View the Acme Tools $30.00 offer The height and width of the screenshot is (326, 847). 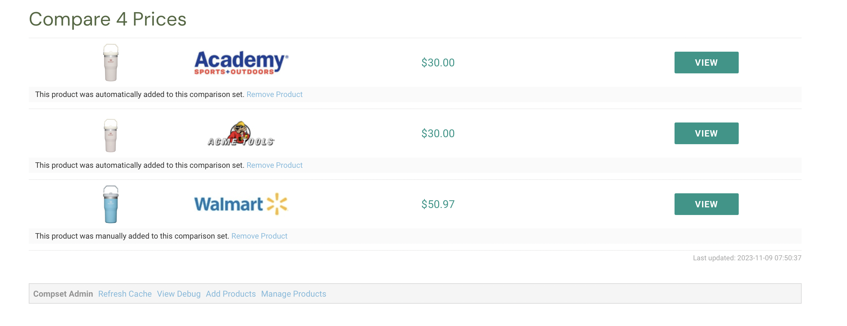tap(706, 133)
